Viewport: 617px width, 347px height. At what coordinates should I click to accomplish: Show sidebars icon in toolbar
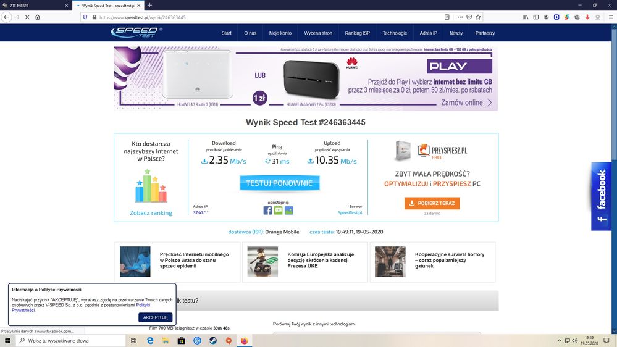click(x=536, y=17)
